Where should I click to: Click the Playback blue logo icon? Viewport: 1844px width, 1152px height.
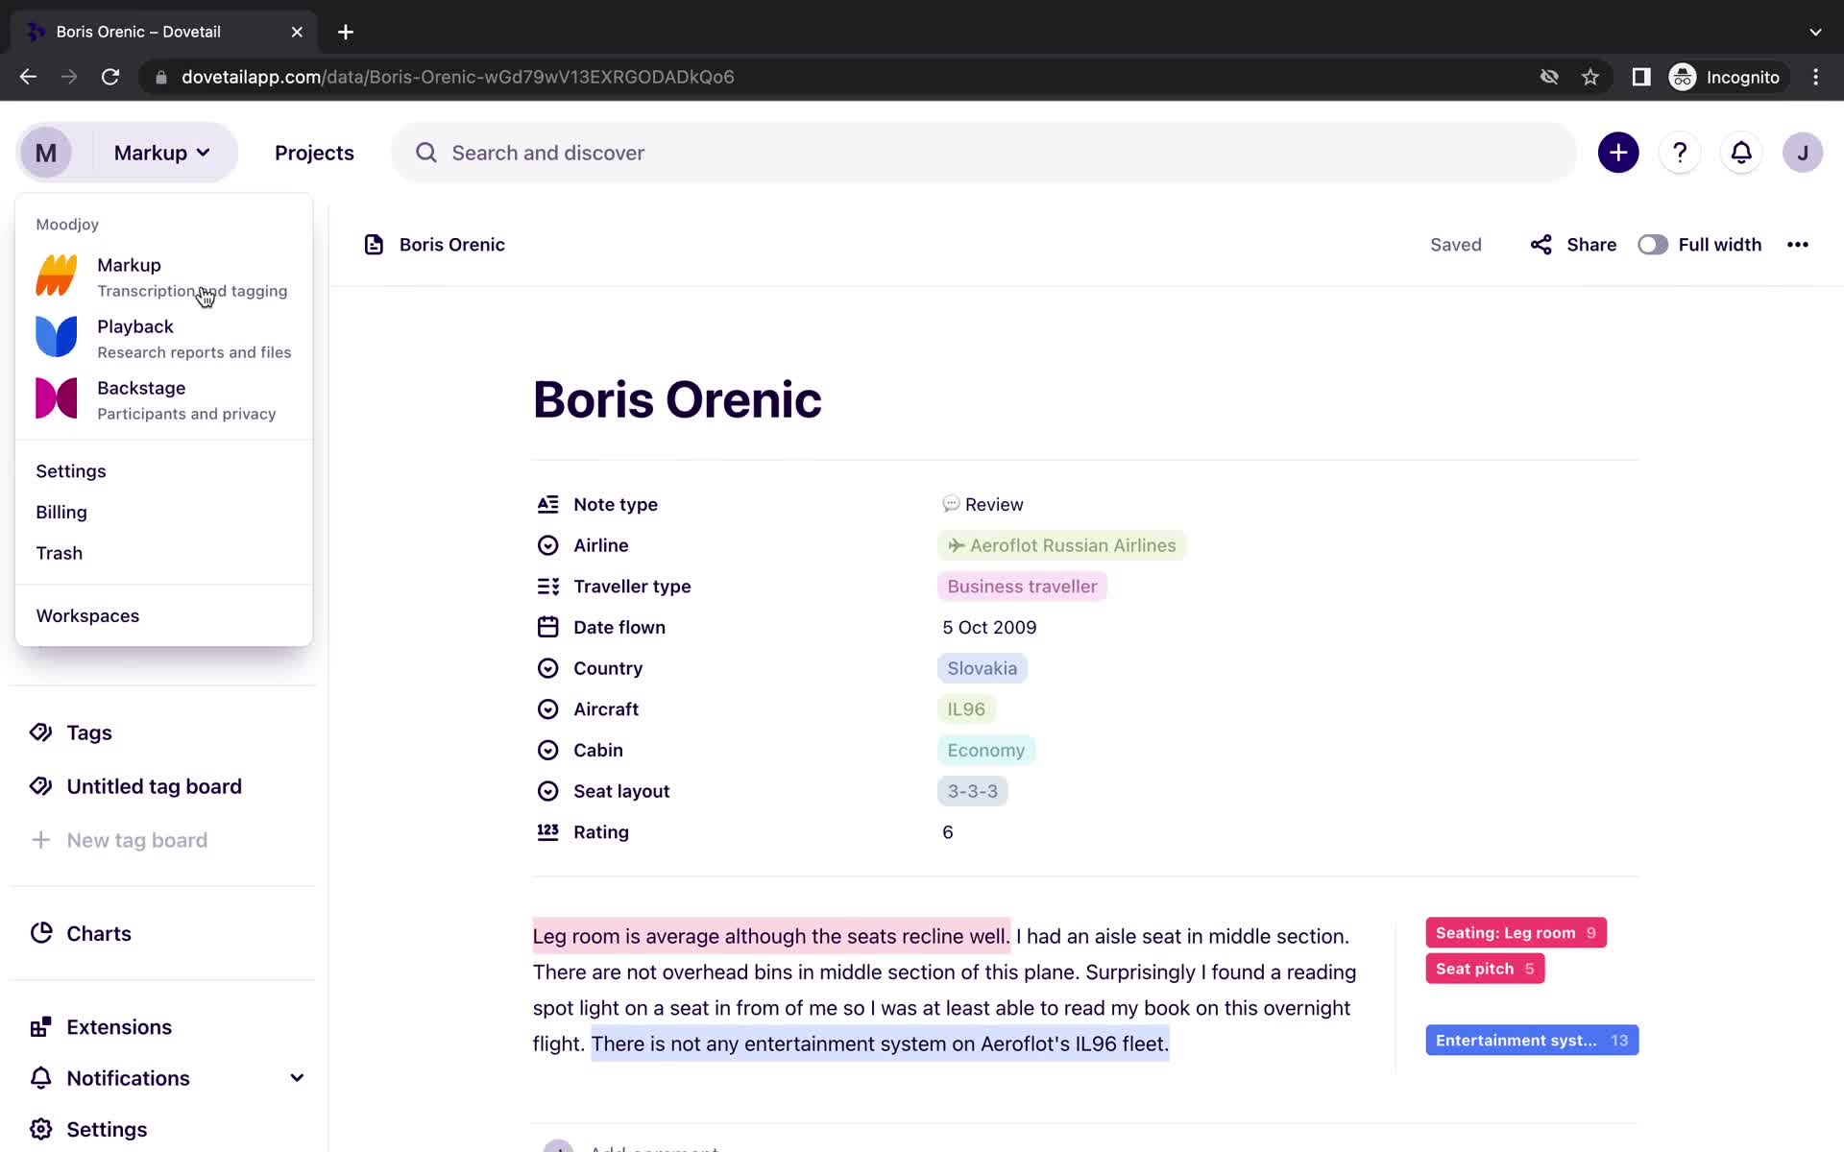(x=57, y=337)
